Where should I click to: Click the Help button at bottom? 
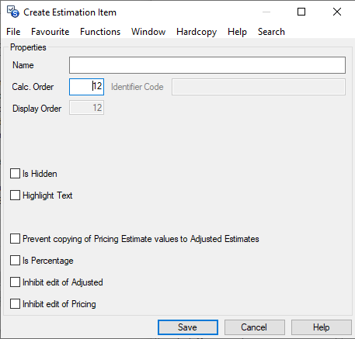[322, 327]
